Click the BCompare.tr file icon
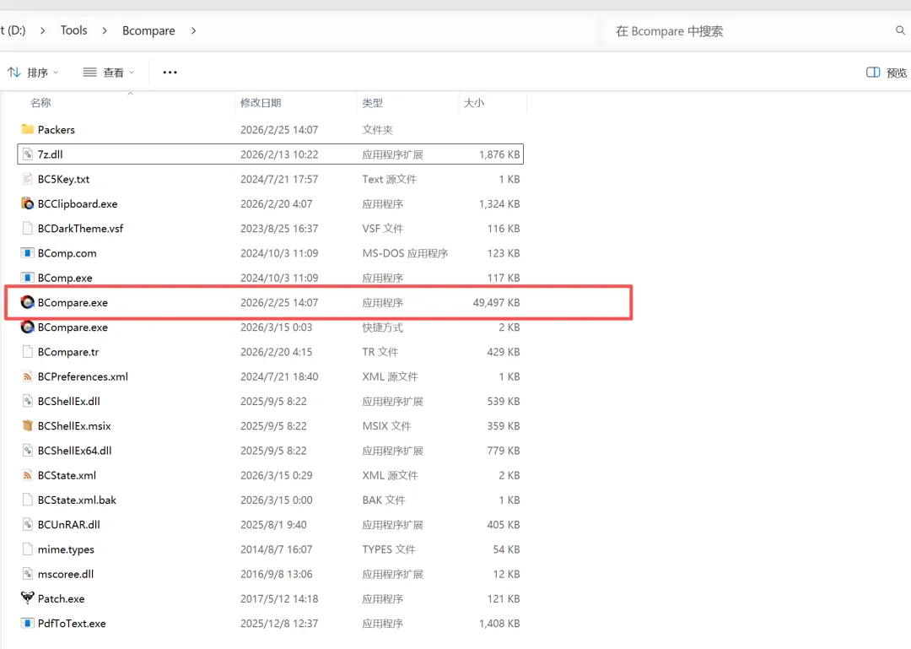The height and width of the screenshot is (649, 911). pos(27,352)
